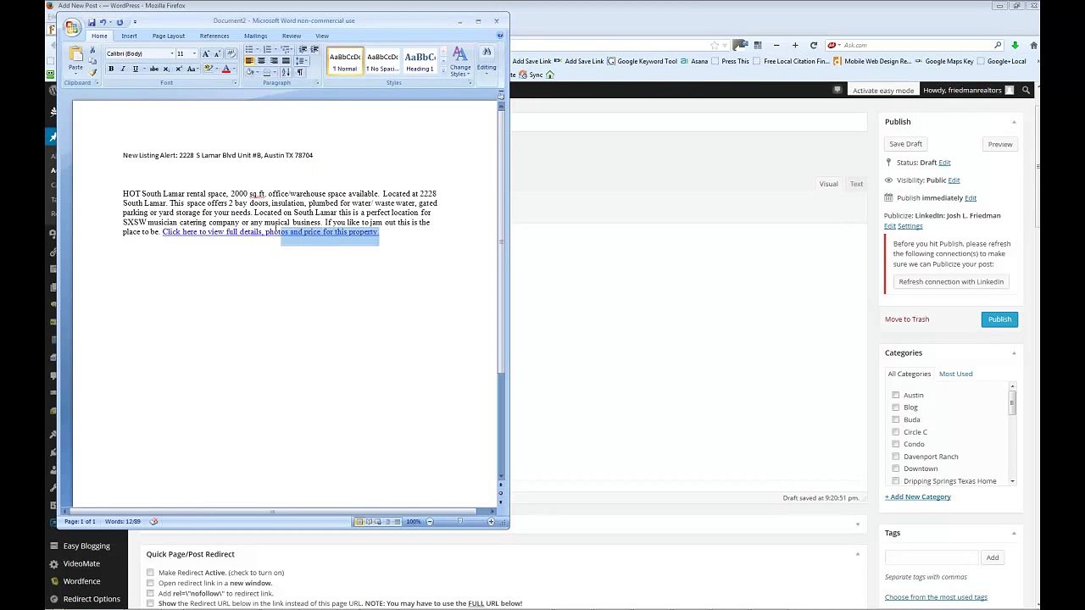Tick the Austin category checkbox

coord(895,395)
